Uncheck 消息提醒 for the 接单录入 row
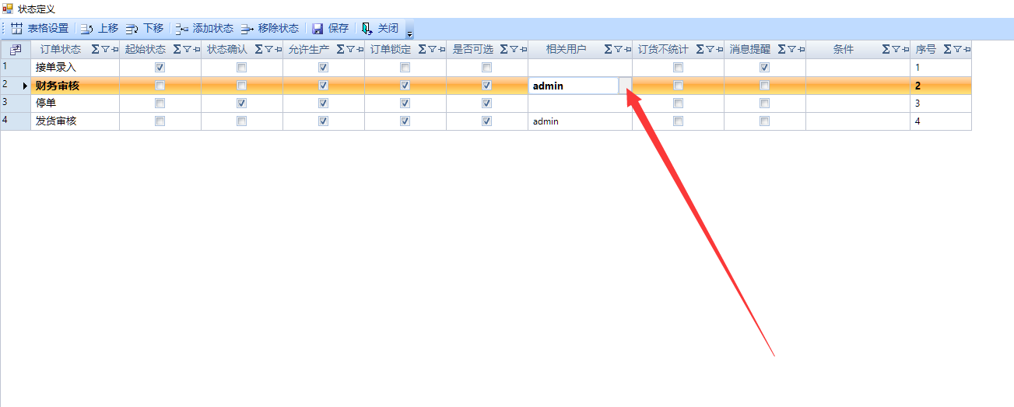This screenshot has height=407, width=1014. click(x=765, y=68)
